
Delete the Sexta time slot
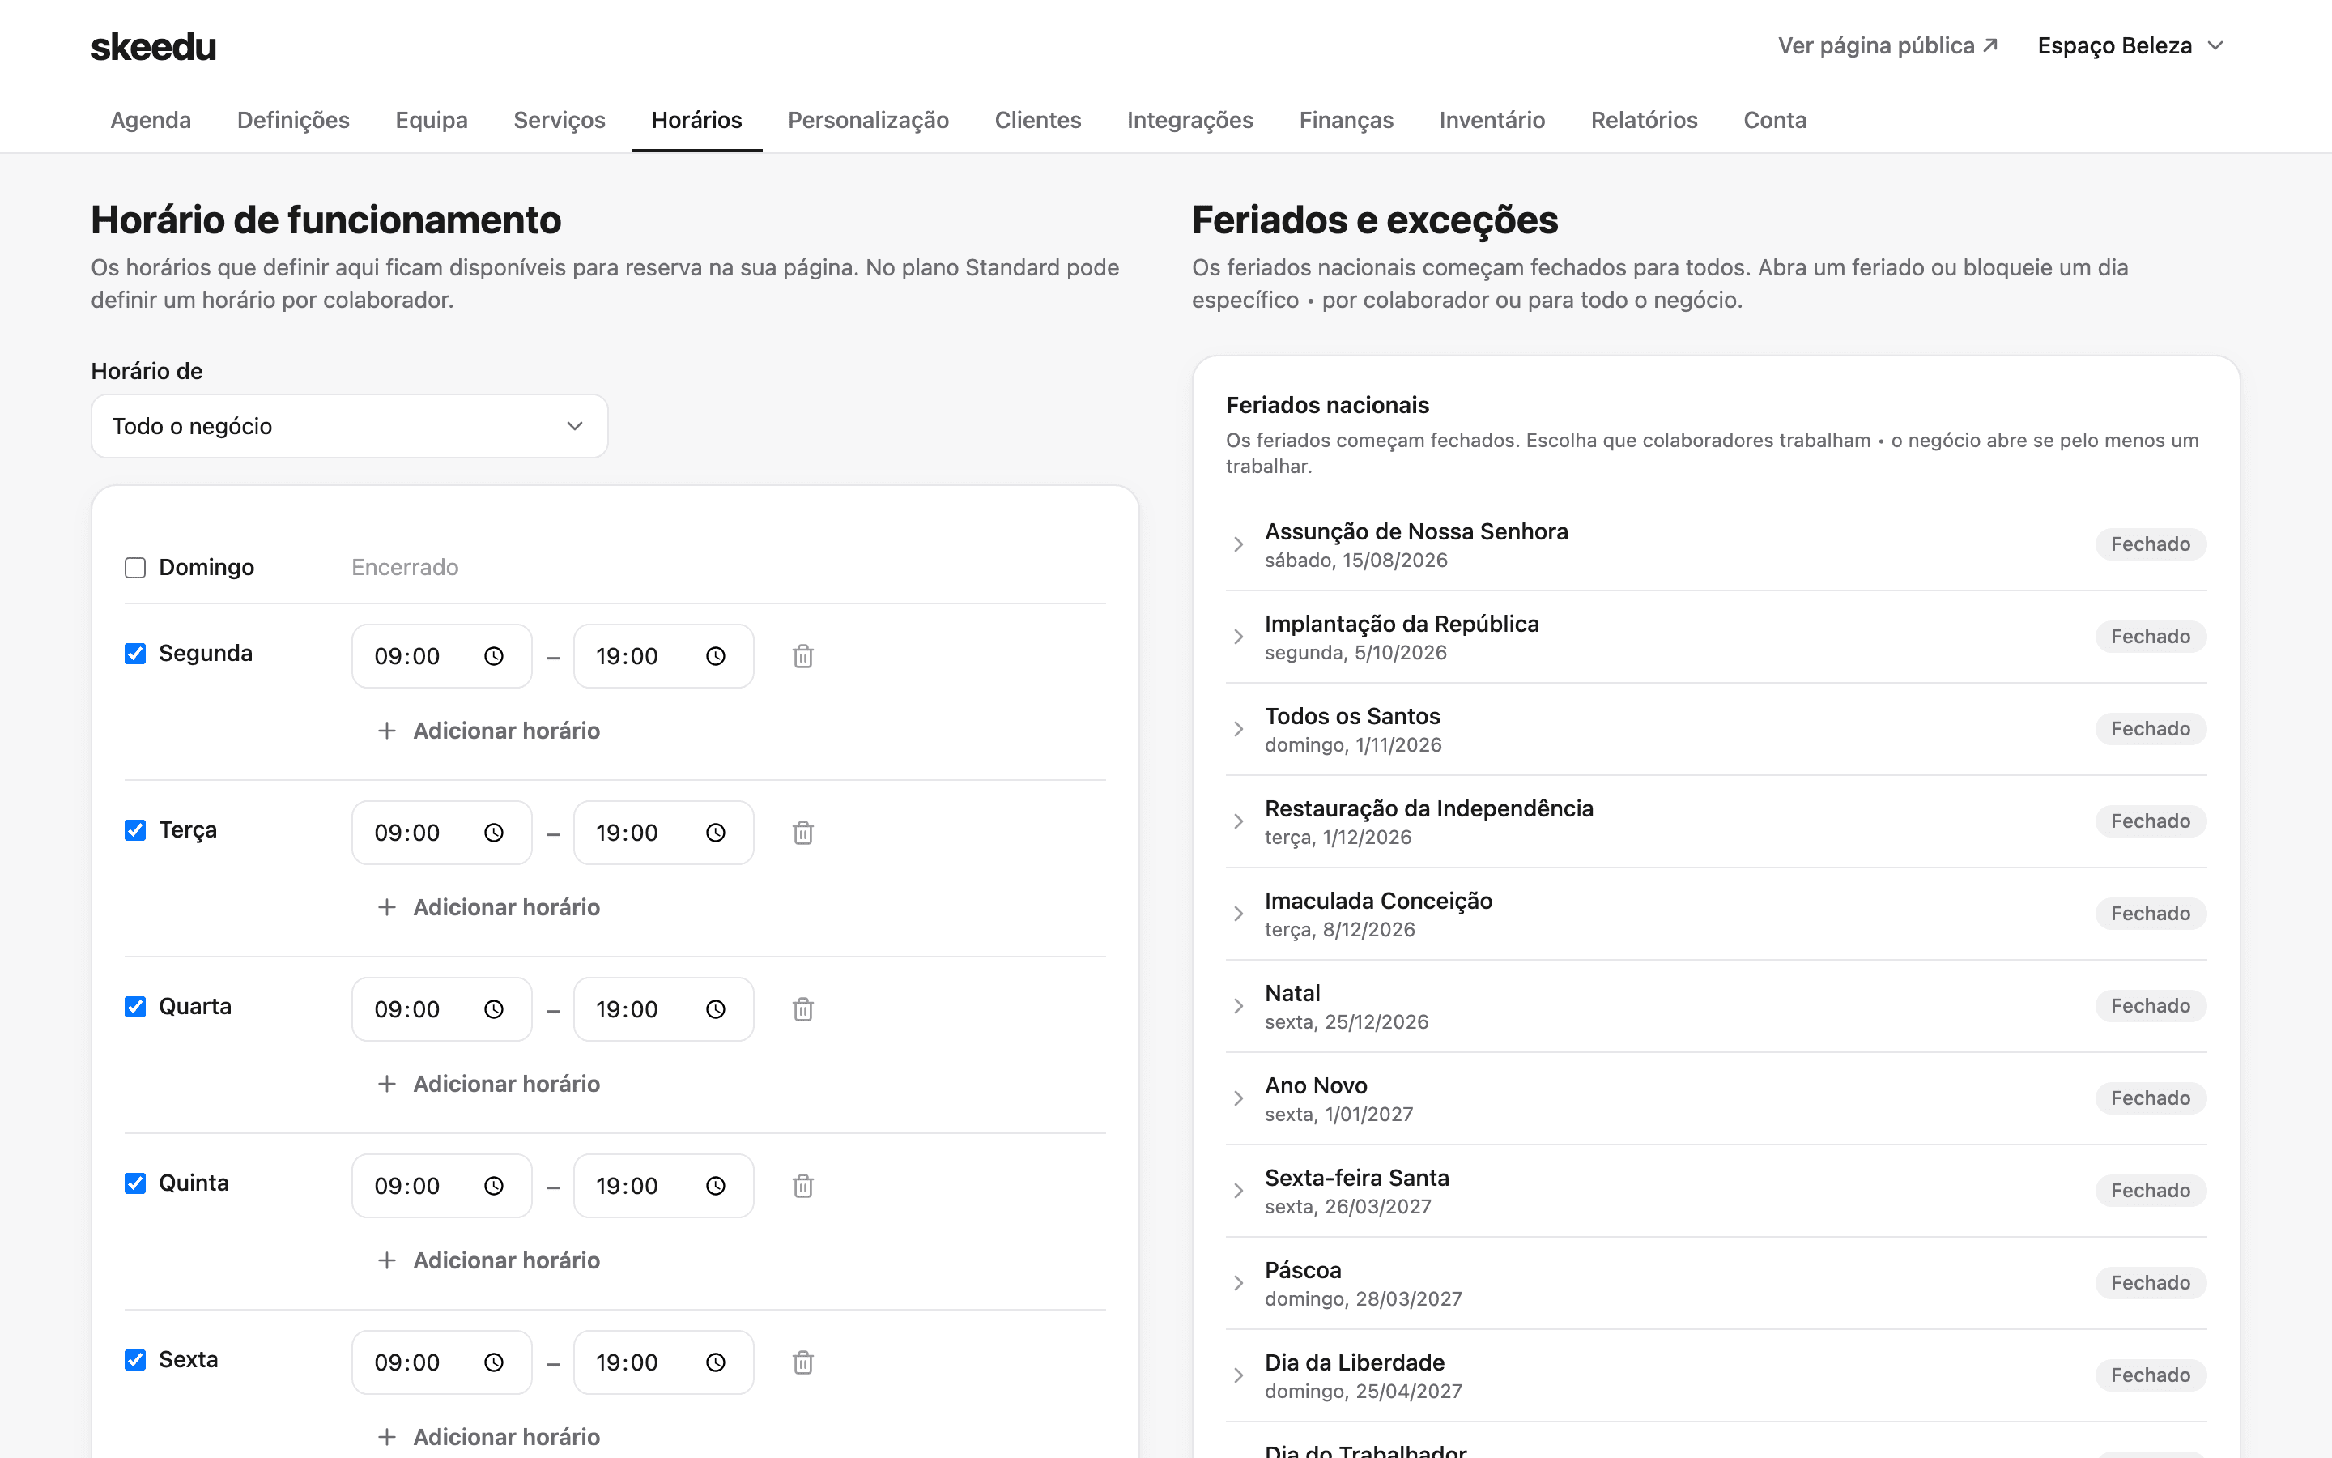pos(802,1362)
